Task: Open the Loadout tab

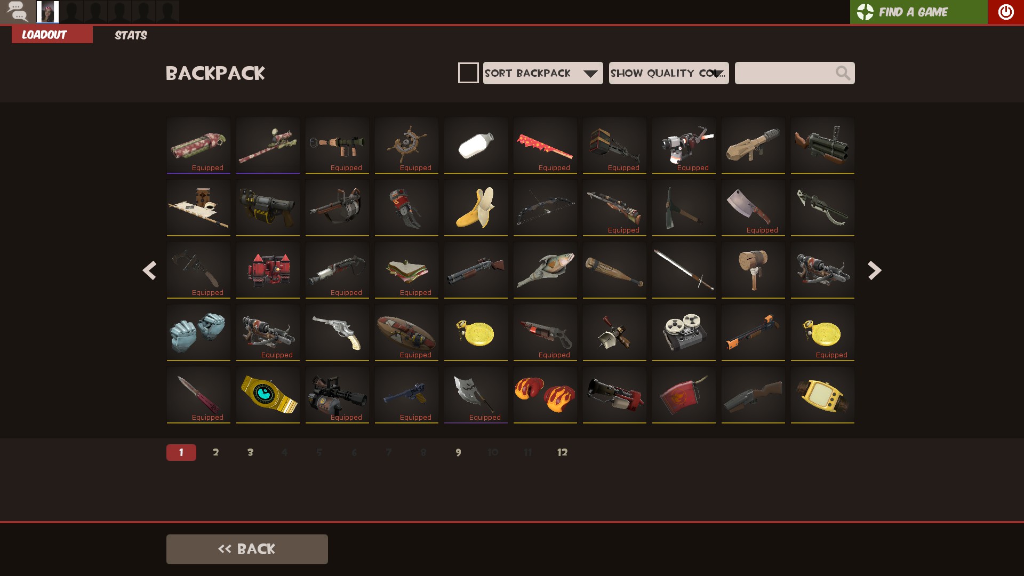Action: pyautogui.click(x=52, y=35)
